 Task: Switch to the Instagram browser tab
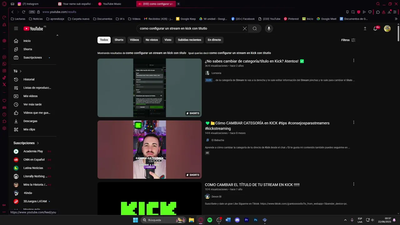(31, 4)
